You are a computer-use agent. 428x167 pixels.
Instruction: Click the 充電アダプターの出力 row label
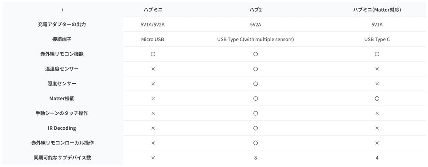62,25
